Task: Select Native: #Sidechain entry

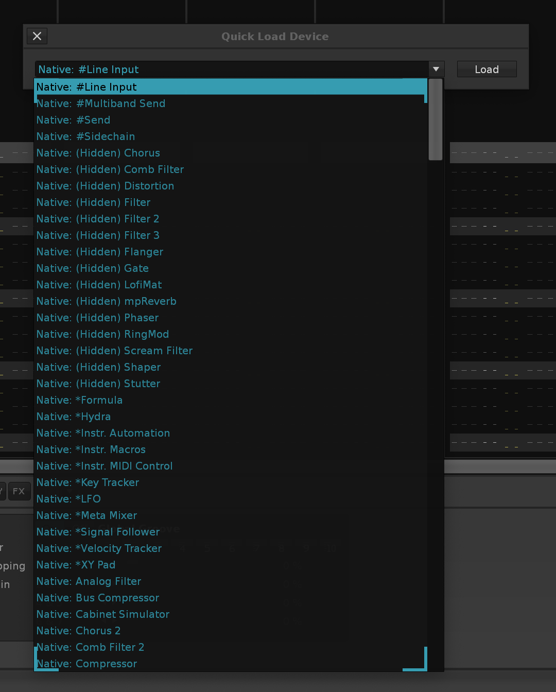Action: pyautogui.click(x=85, y=136)
